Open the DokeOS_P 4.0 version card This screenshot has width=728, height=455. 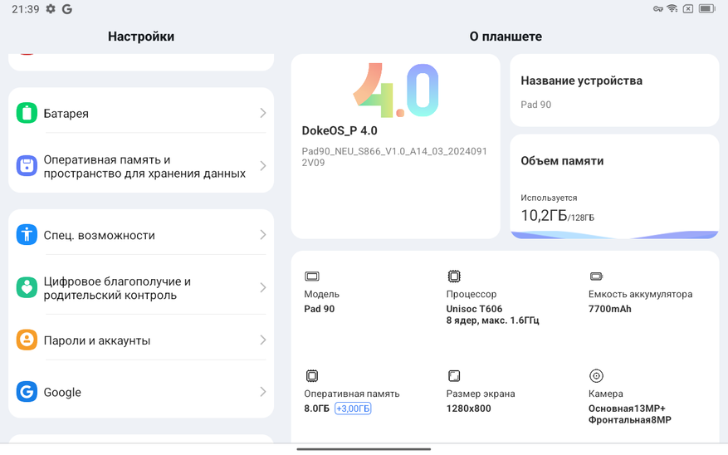395,146
